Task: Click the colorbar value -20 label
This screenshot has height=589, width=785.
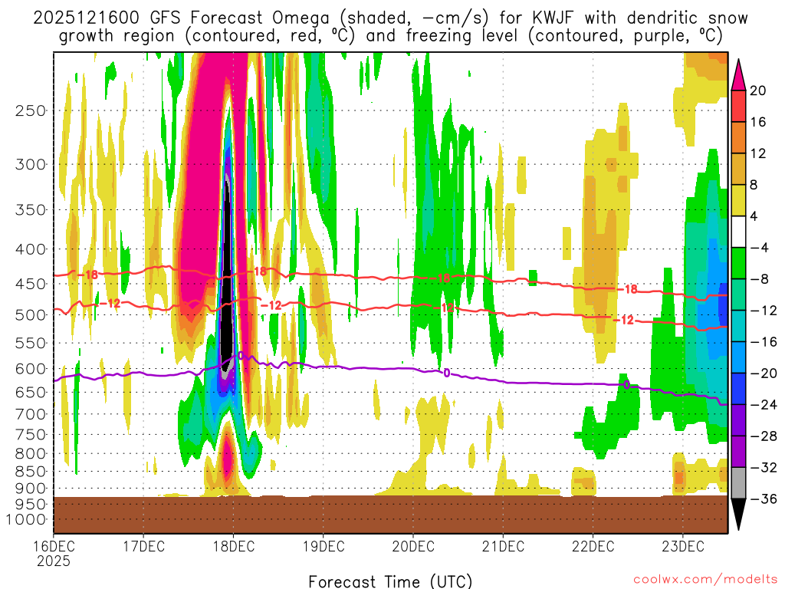Action: pyautogui.click(x=764, y=373)
